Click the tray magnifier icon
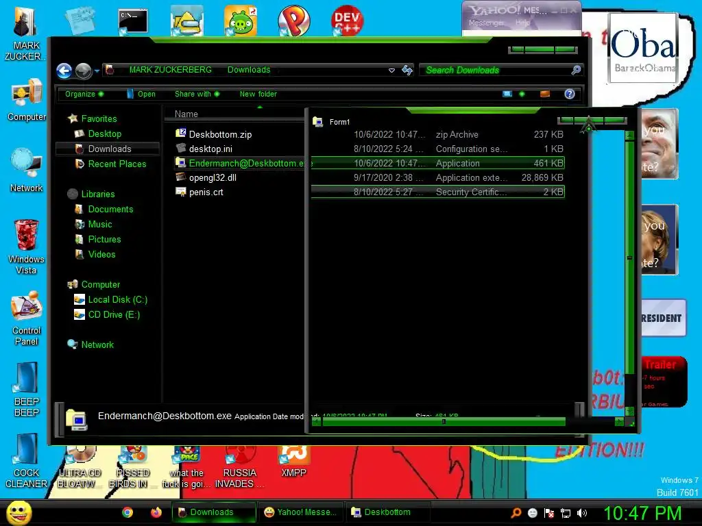The height and width of the screenshot is (526, 702). coord(516,513)
